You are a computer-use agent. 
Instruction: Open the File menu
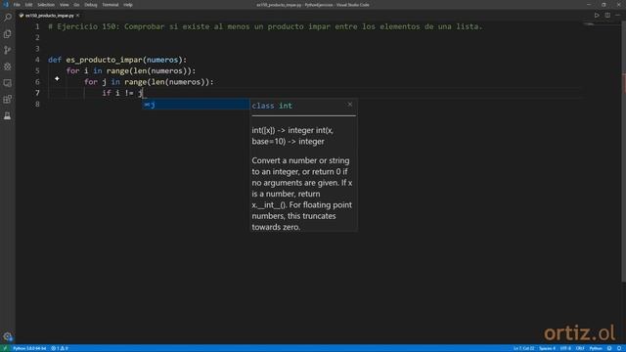click(17, 5)
